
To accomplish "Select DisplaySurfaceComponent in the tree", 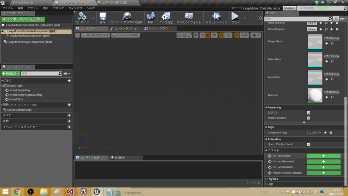I will [x=30, y=36].
